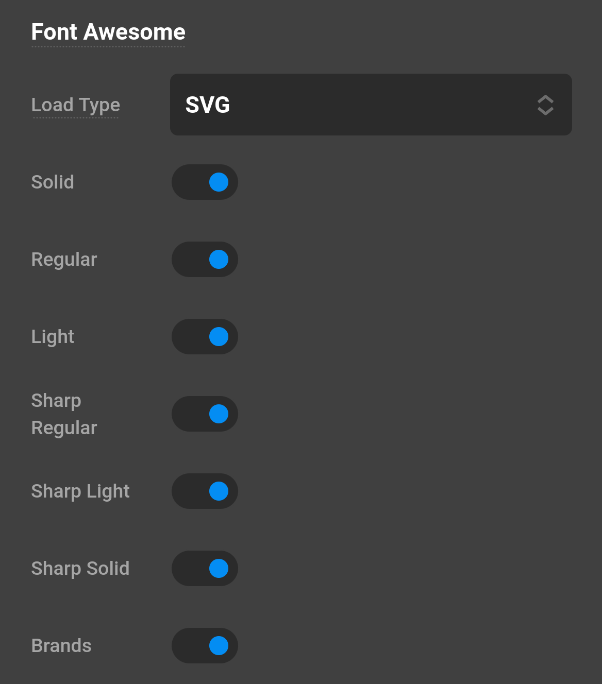Click the Brands setting label
The width and height of the screenshot is (602, 684).
(x=61, y=645)
